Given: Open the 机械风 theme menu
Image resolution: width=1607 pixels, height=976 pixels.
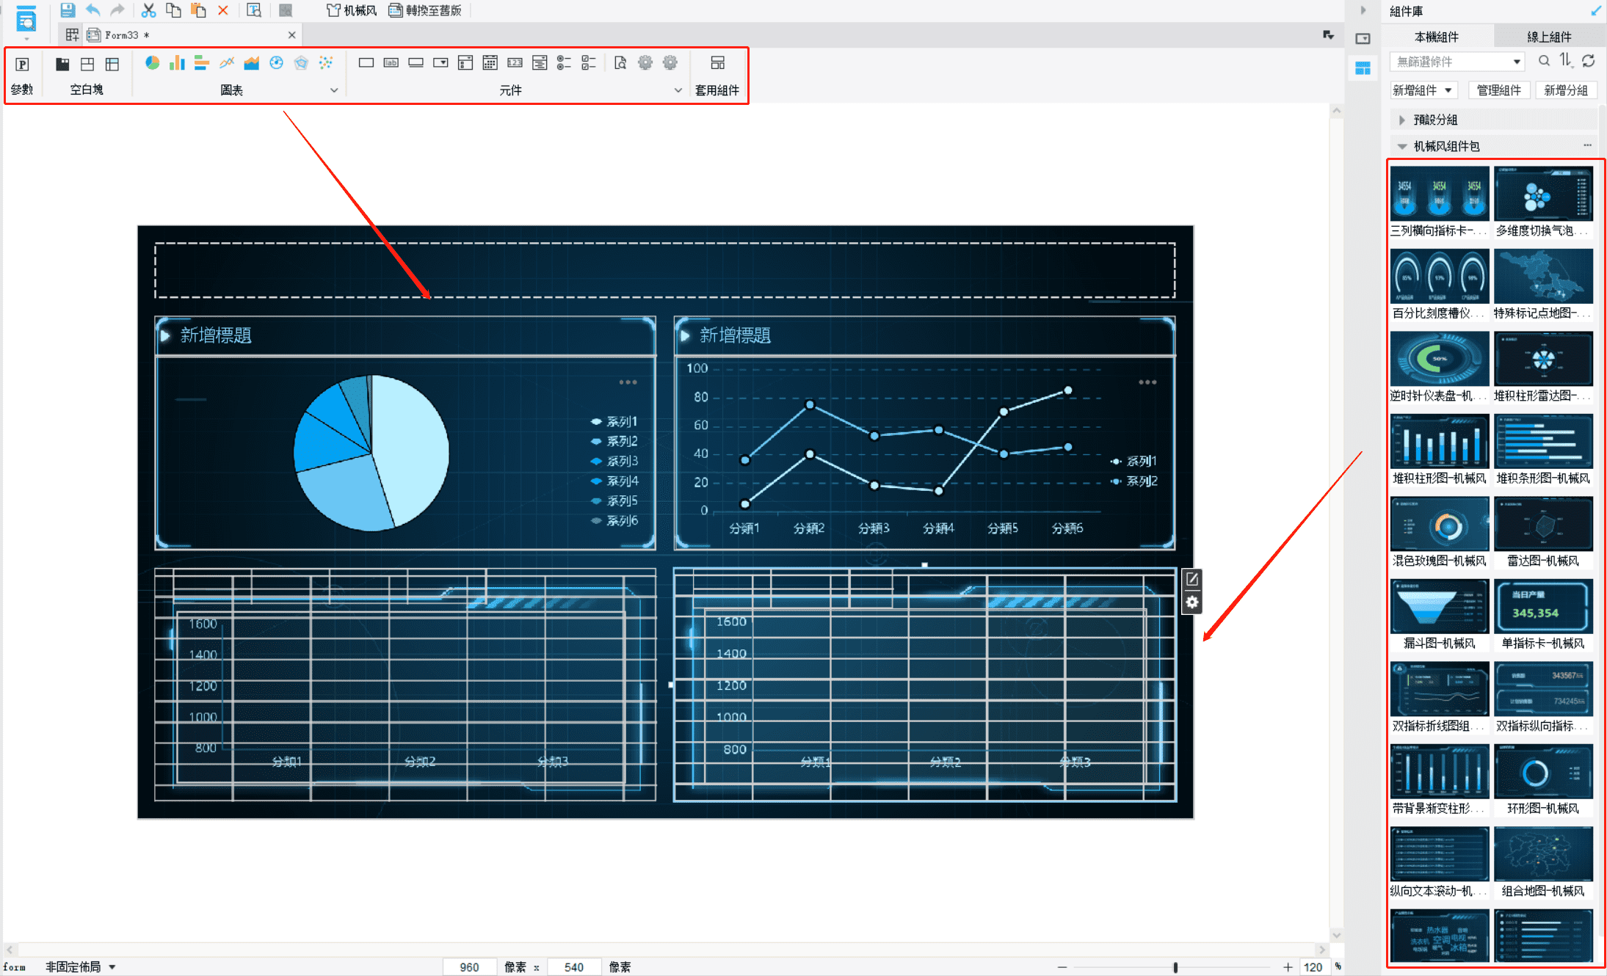Looking at the screenshot, I should (x=352, y=10).
